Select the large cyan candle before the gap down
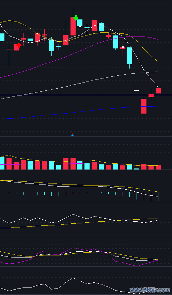This screenshot has height=295, width=172. (x=129, y=56)
